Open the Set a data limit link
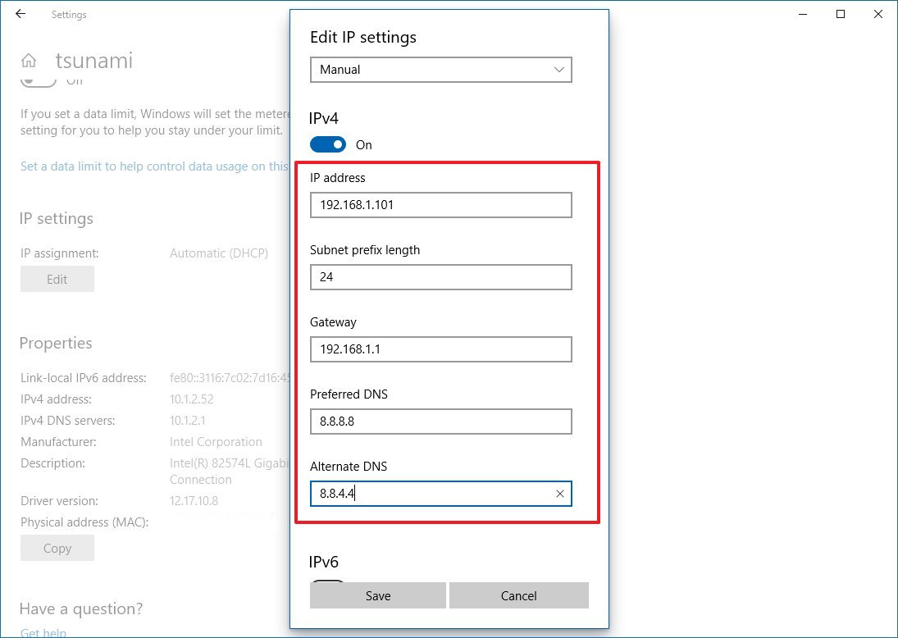Viewport: 898px width, 638px height. click(x=155, y=166)
